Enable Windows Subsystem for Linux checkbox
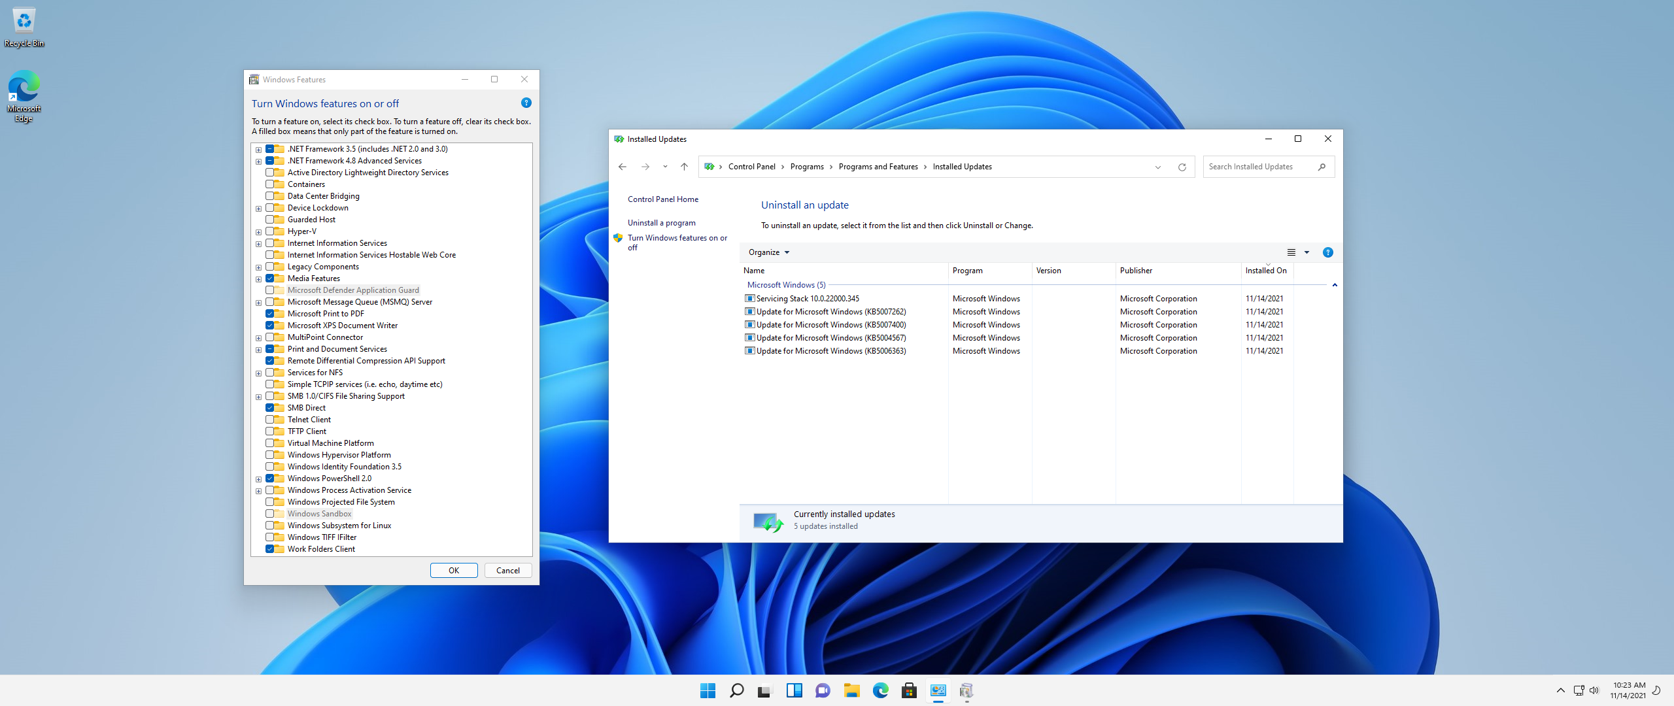This screenshot has height=706, width=1674. pyautogui.click(x=269, y=526)
